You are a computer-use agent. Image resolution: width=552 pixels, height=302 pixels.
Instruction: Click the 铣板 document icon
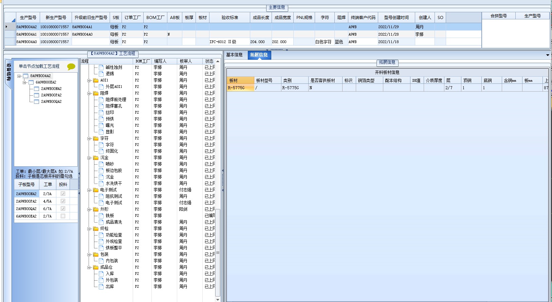point(101,215)
